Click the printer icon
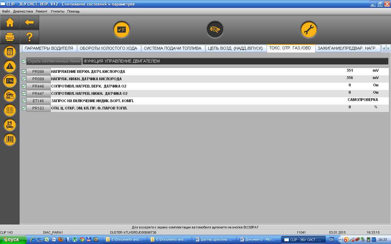This screenshot has height=244, width=391. point(10,37)
